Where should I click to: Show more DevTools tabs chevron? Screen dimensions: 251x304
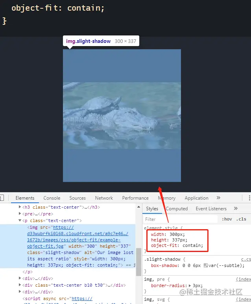click(x=218, y=198)
